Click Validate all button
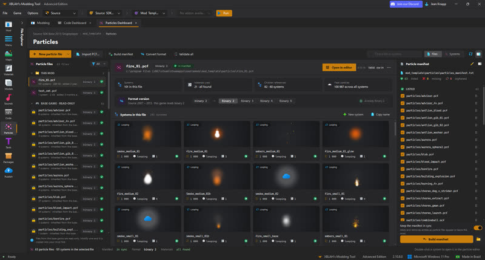 click(184, 54)
